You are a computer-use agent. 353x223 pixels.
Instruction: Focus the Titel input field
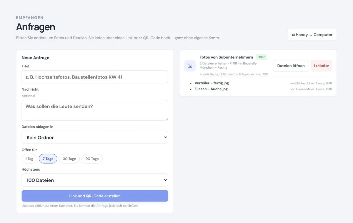pyautogui.click(x=95, y=77)
